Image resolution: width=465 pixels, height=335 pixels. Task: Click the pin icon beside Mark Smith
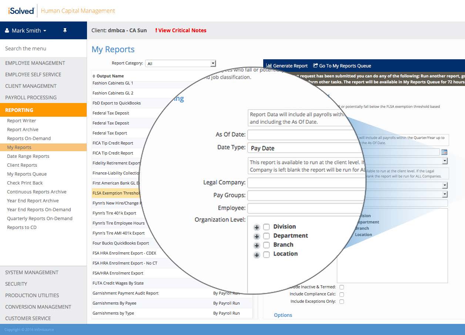click(65, 31)
